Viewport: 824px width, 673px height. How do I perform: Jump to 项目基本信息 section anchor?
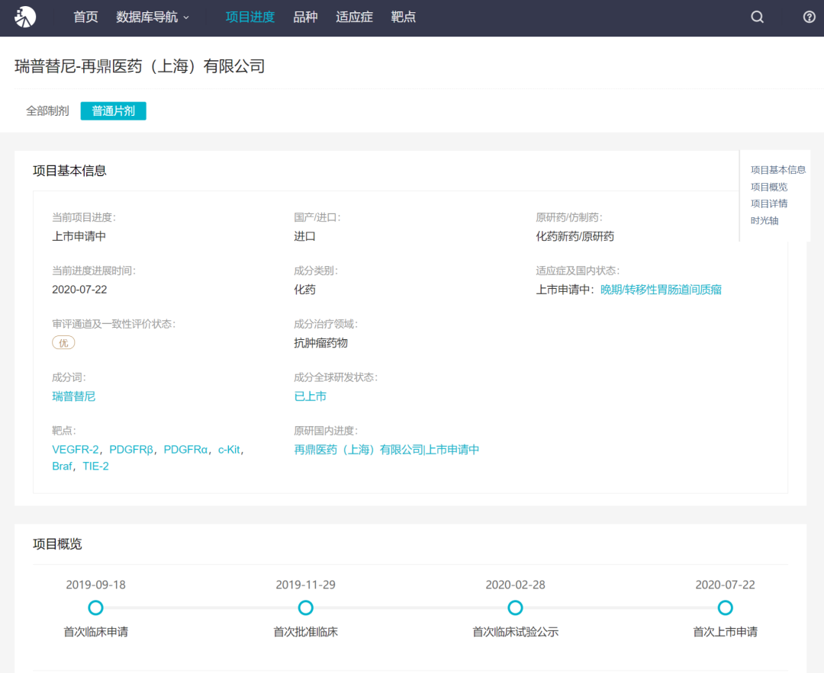tap(777, 170)
